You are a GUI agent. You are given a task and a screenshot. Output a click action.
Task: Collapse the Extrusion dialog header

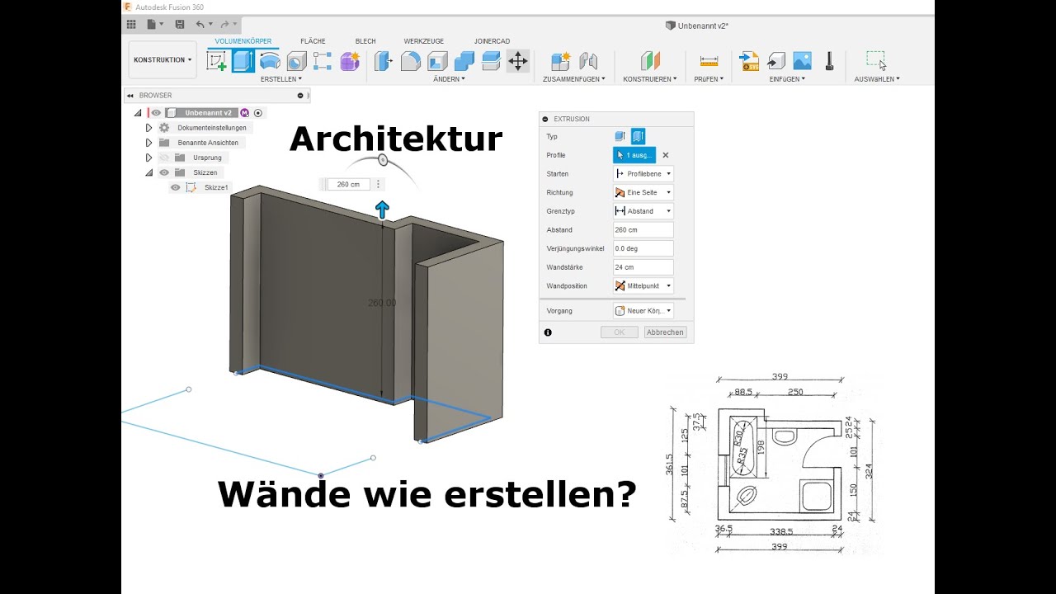(545, 119)
